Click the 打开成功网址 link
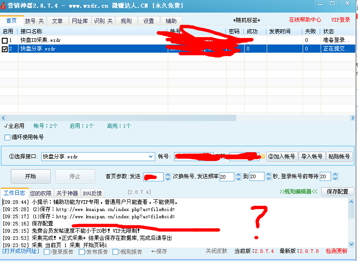358x261 pixels. click(x=21, y=251)
